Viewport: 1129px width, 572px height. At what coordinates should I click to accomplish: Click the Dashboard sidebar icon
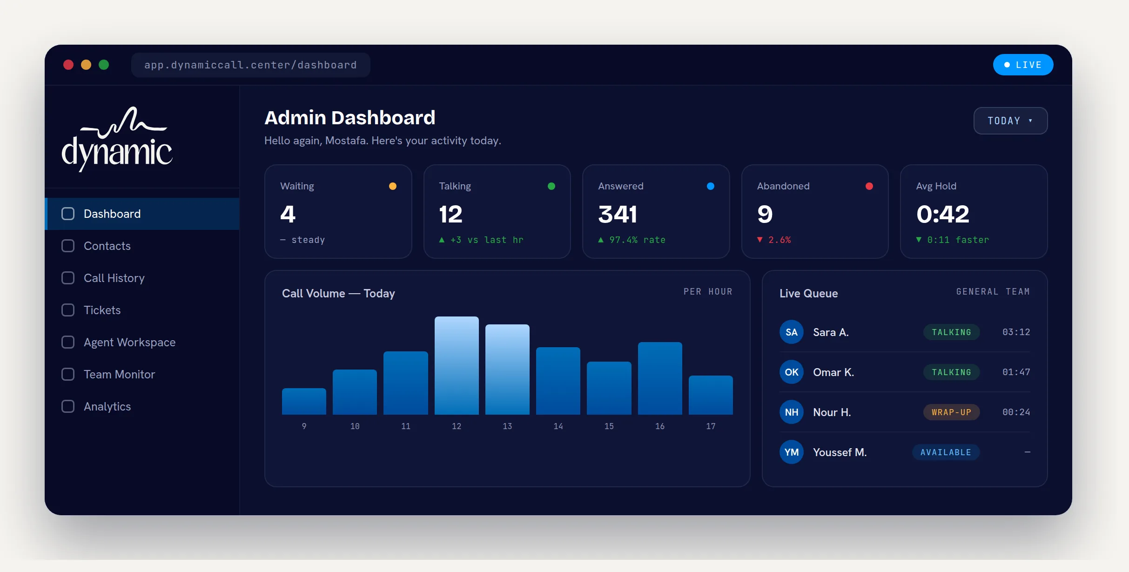[68, 214]
